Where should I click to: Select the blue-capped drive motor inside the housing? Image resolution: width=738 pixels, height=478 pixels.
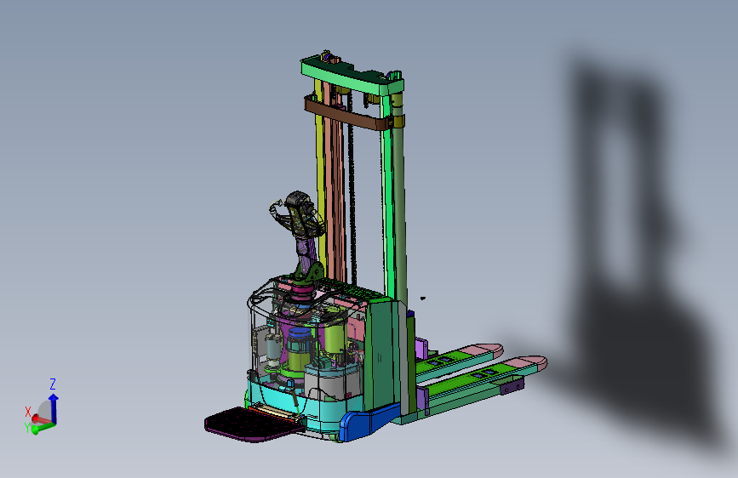point(300,349)
